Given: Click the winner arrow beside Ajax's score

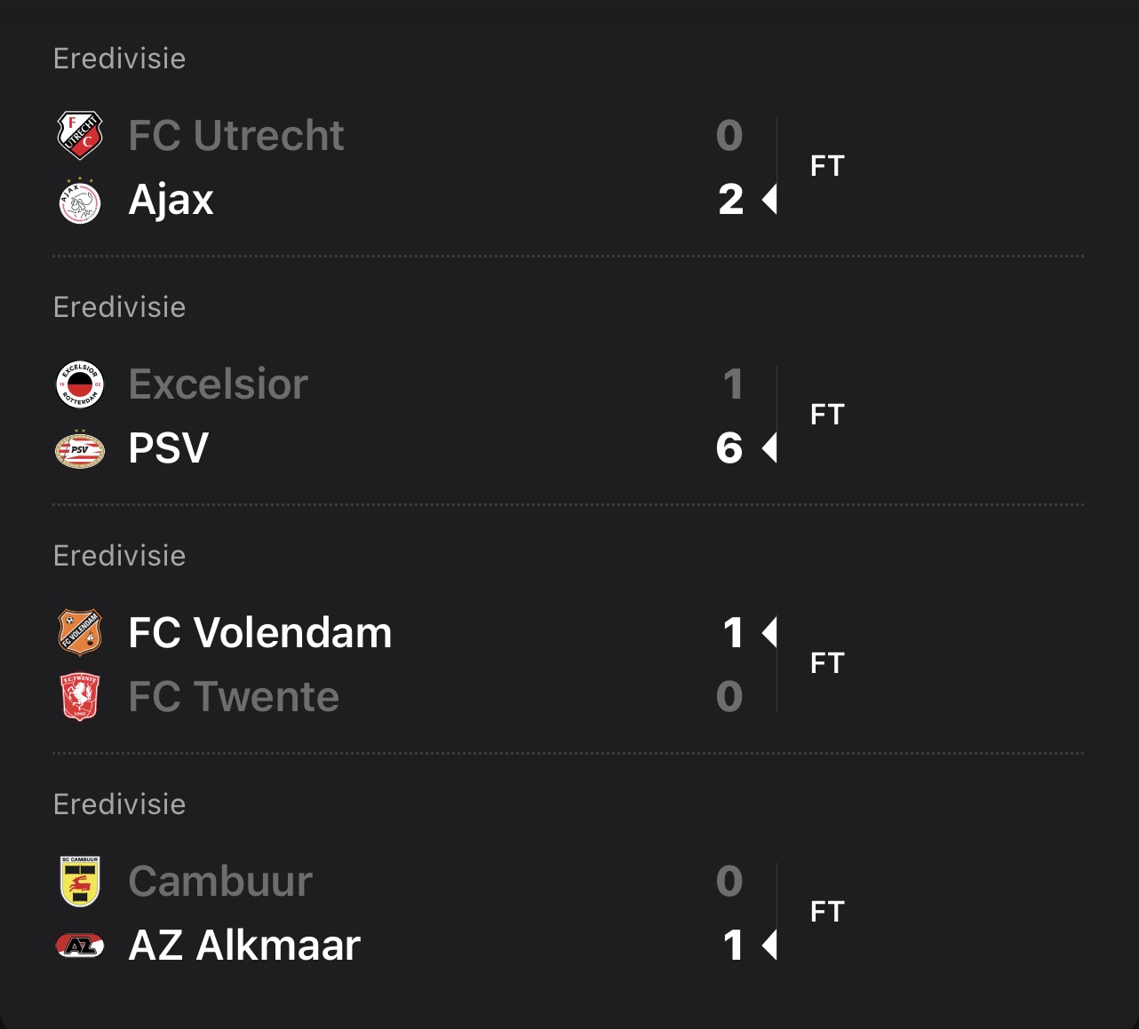Looking at the screenshot, I should coord(769,200).
